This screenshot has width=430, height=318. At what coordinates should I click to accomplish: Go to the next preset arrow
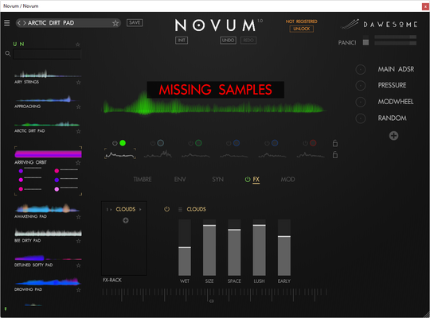25,23
